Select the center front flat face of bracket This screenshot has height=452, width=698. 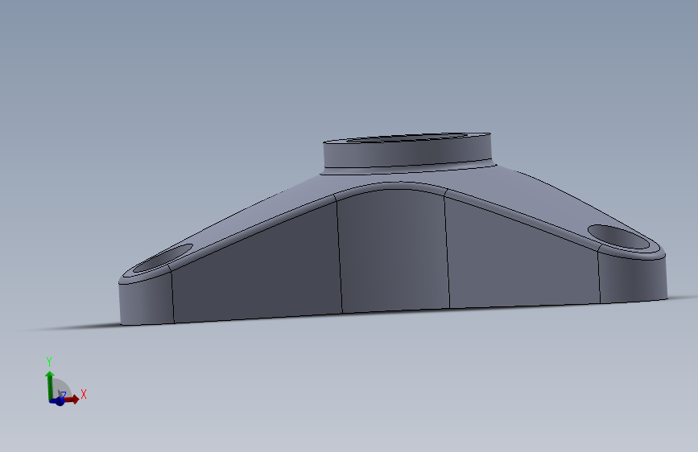(x=394, y=252)
